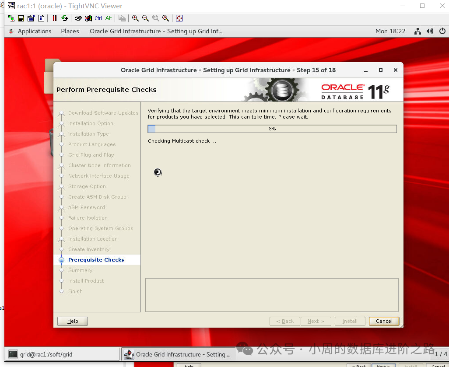Send Ctrl+Alt+Del via the toolbar icon
The width and height of the screenshot is (449, 367).
78,18
